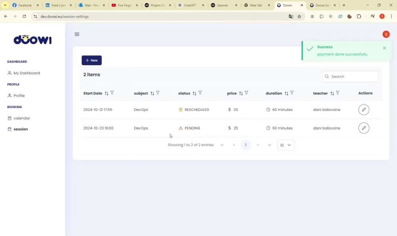Reload the page
The height and width of the screenshot is (236, 397).
pyautogui.click(x=24, y=16)
